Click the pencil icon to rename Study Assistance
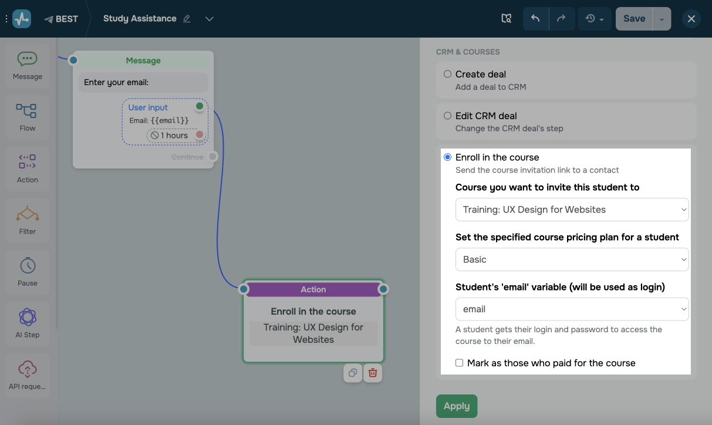Viewport: 712px width, 425px height. (187, 19)
